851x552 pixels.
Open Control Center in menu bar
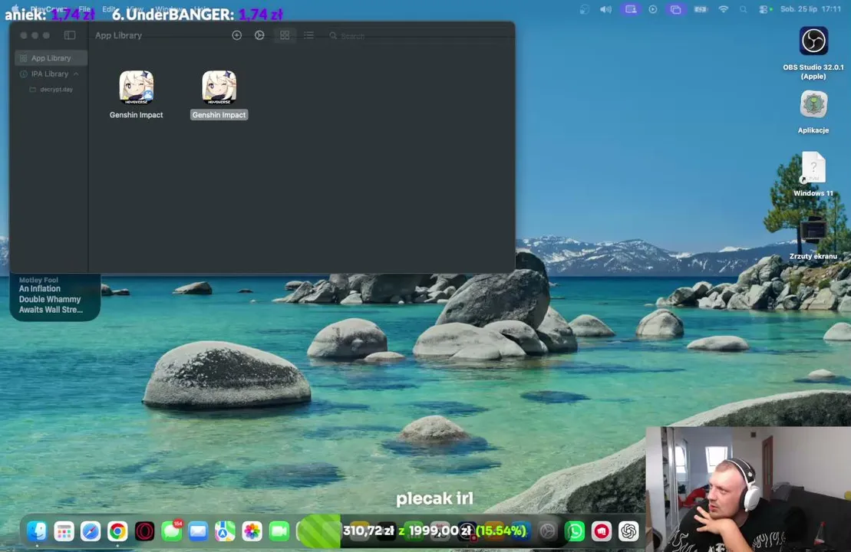click(x=765, y=9)
